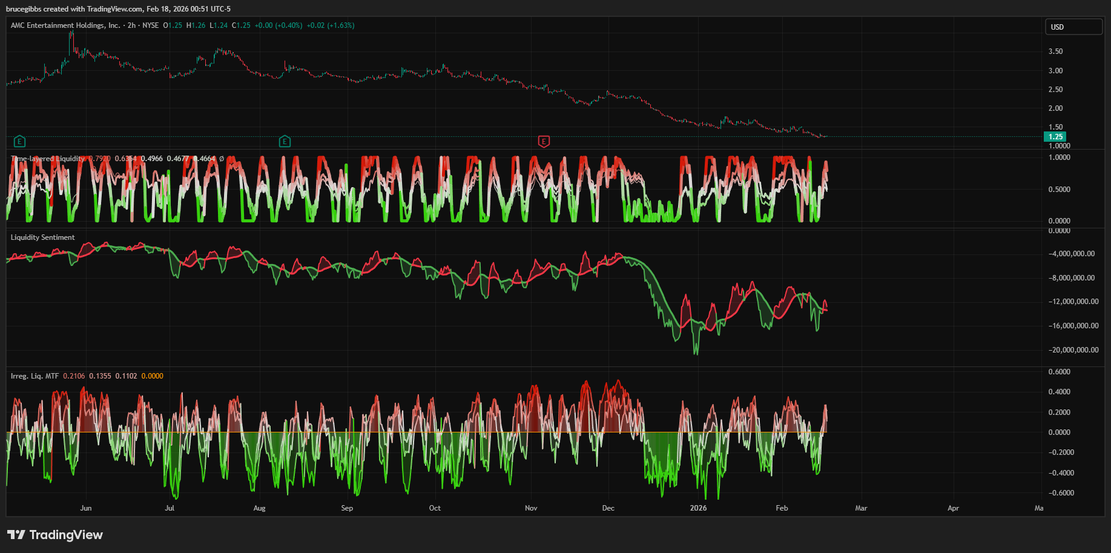Click the Irreg. Liq. MTF indicator label

coord(35,376)
